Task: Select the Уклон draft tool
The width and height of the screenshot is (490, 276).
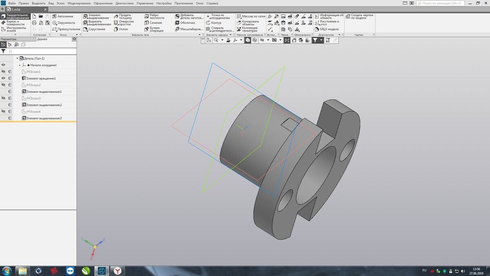Action: click(x=120, y=29)
